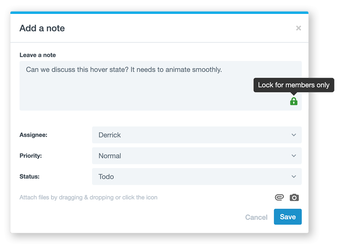Click the camera screenshot icon
342x244 pixels.
[x=294, y=197]
